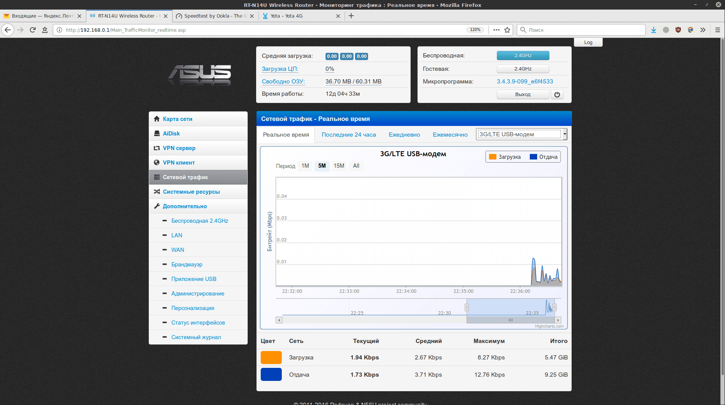
Task: Open page actions three-dots icon
Action: coord(496,30)
